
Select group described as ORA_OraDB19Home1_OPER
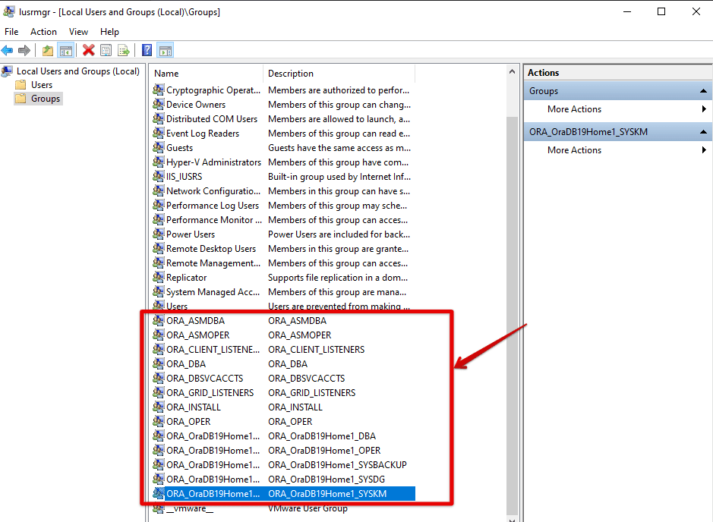tap(324, 451)
